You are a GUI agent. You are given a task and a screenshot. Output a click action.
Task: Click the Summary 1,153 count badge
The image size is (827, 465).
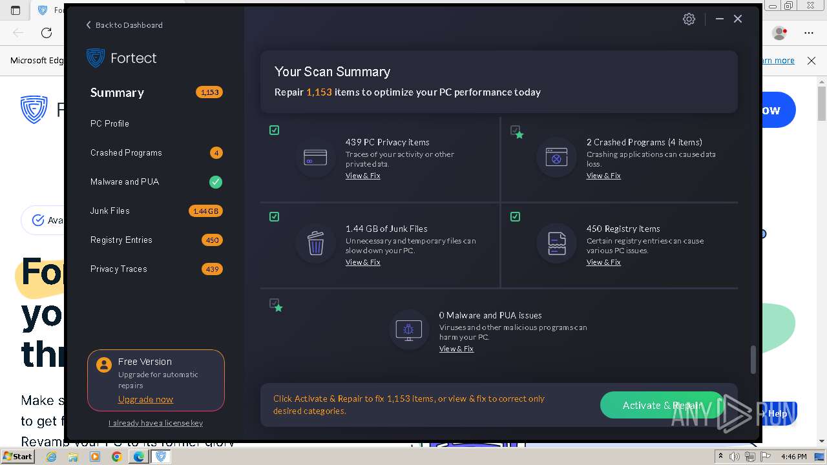pyautogui.click(x=209, y=92)
